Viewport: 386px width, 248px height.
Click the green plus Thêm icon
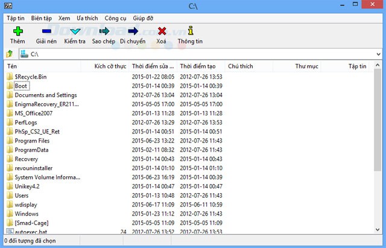click(x=17, y=31)
